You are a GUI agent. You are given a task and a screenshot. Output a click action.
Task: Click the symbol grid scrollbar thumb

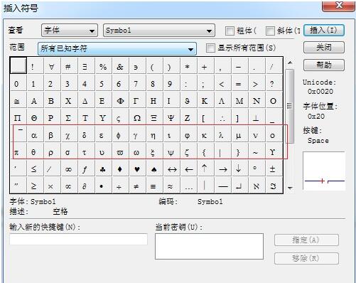click(290, 106)
